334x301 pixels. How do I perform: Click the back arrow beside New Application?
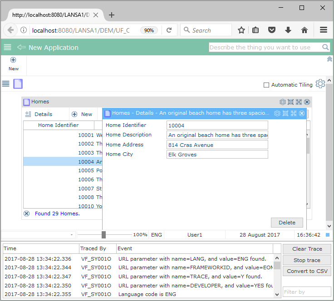[x=21, y=47]
